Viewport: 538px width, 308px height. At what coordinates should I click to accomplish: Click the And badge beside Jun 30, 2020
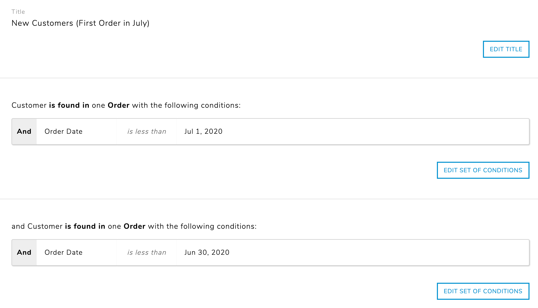pyautogui.click(x=24, y=252)
